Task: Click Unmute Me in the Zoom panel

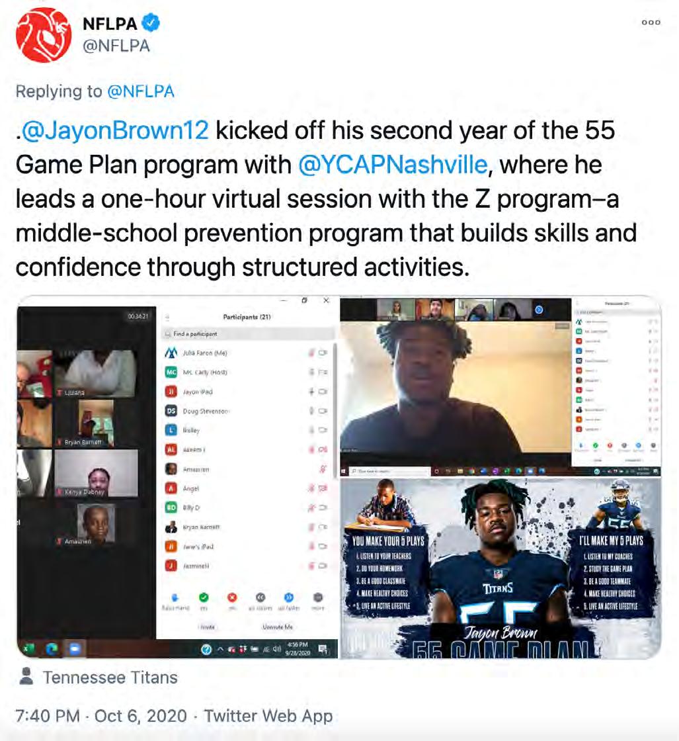Action: coord(278,627)
